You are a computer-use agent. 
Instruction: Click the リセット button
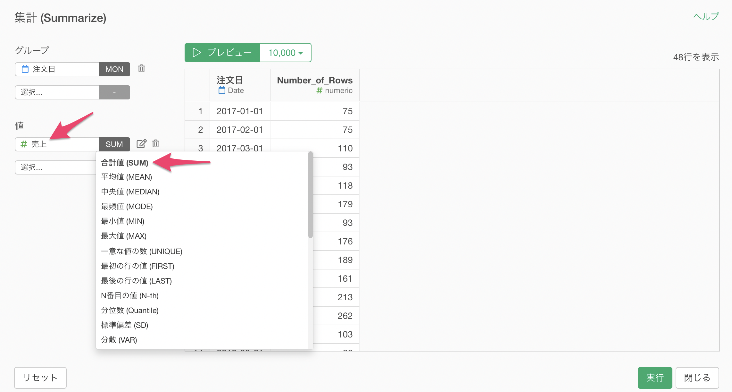click(x=40, y=378)
